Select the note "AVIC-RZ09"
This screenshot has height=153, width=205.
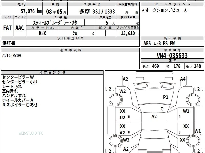point(12,56)
